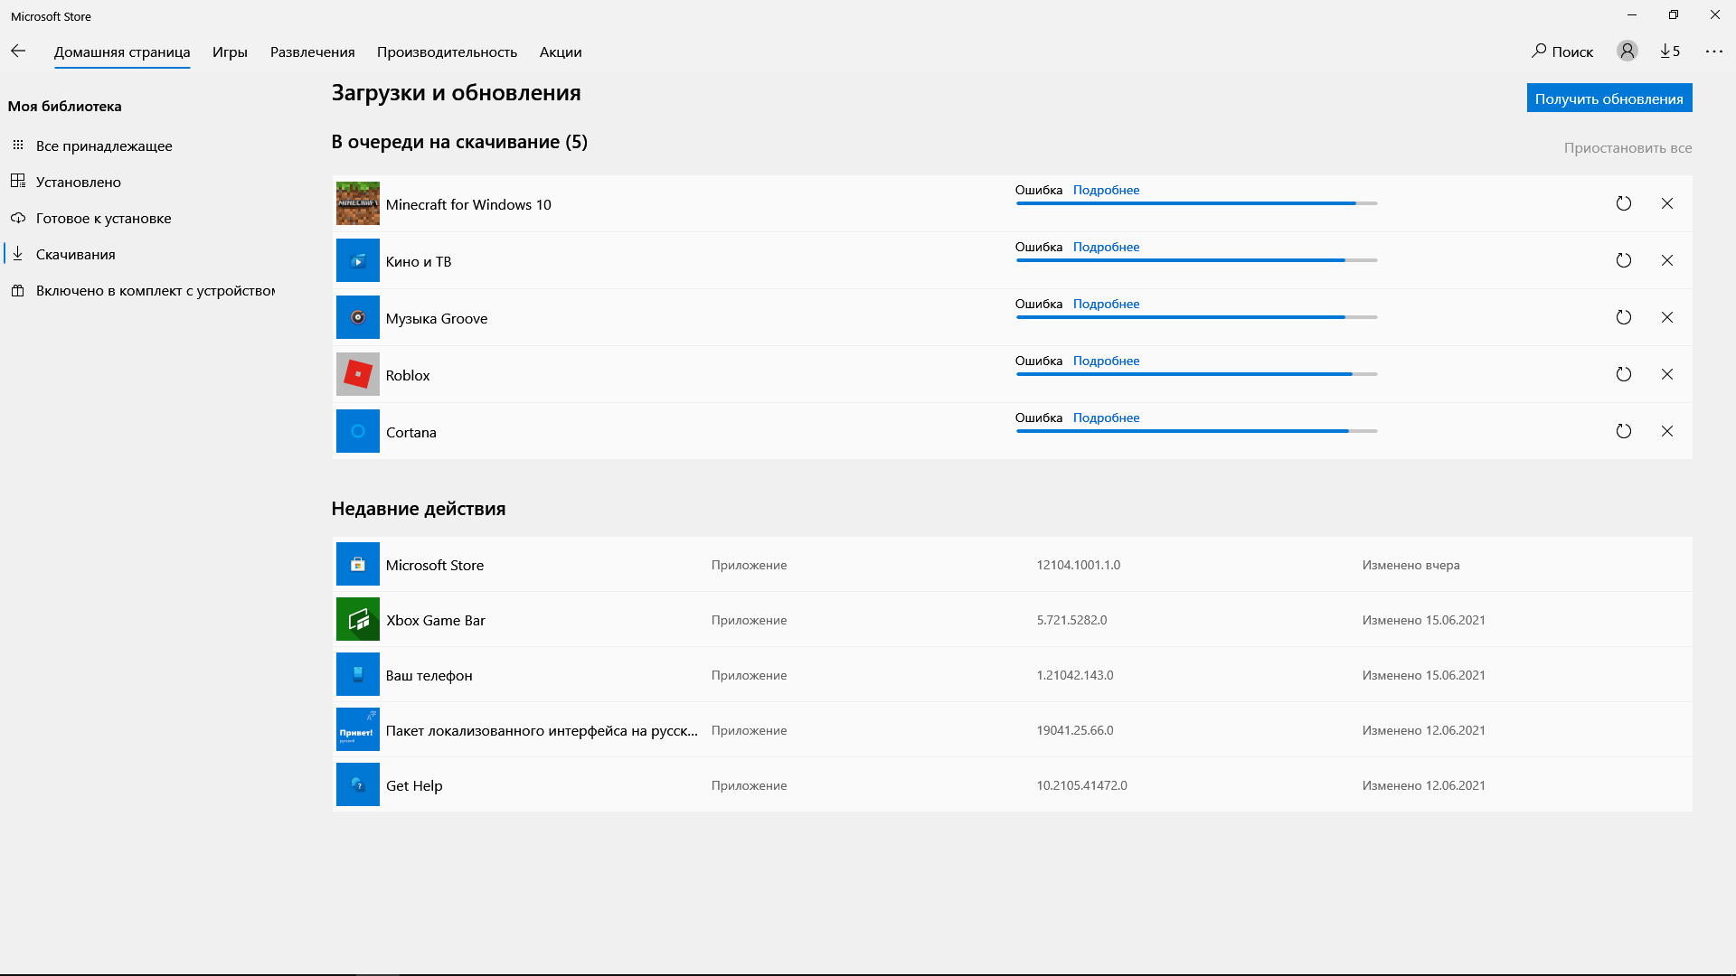
Task: Click the Roblox app icon
Action: point(357,374)
